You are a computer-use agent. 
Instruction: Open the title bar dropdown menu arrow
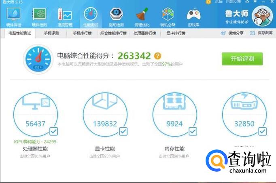[255, 2]
